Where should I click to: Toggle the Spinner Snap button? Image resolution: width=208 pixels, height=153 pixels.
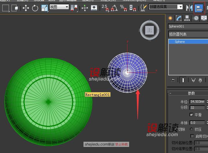point(133,8)
